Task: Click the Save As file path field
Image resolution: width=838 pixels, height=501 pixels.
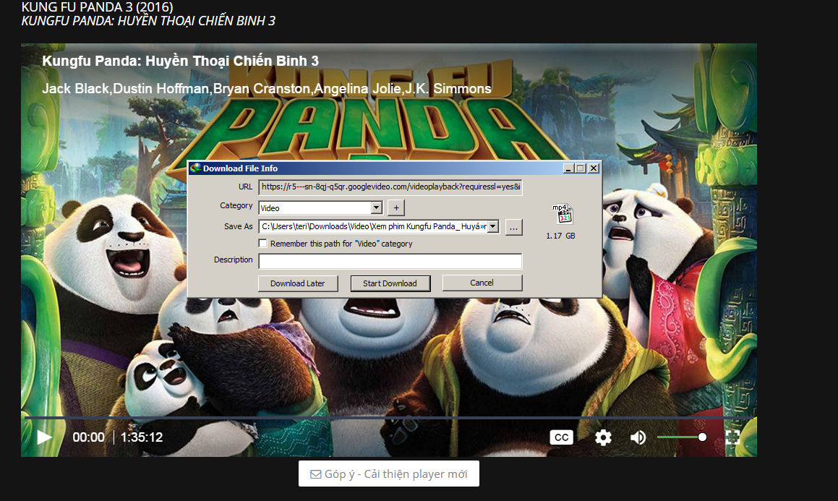Action: pos(373,226)
